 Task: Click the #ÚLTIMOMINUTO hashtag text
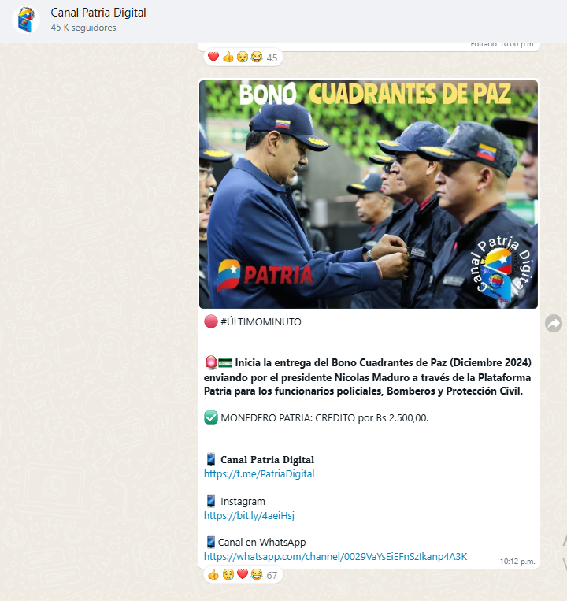tap(261, 322)
